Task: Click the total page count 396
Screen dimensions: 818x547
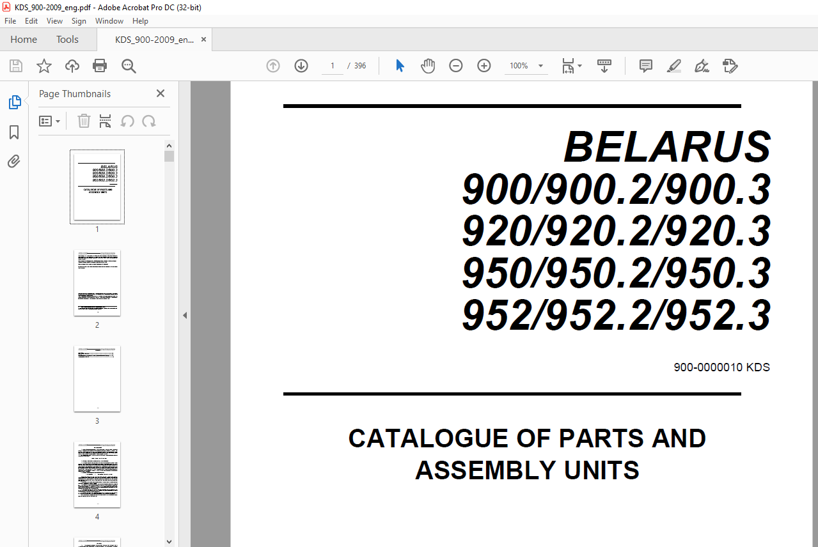Action: pyautogui.click(x=360, y=66)
